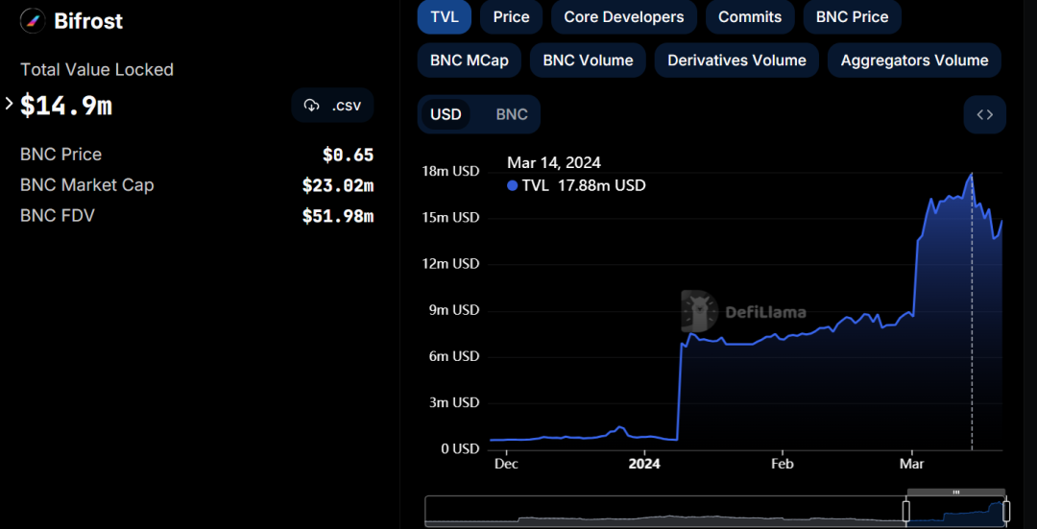Screen dimensions: 1037x529
Task: Click the Feb x-axis label
Action: click(783, 465)
